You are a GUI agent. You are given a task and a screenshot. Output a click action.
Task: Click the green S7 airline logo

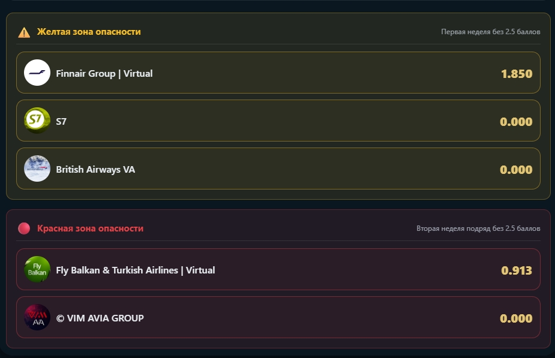tap(37, 121)
